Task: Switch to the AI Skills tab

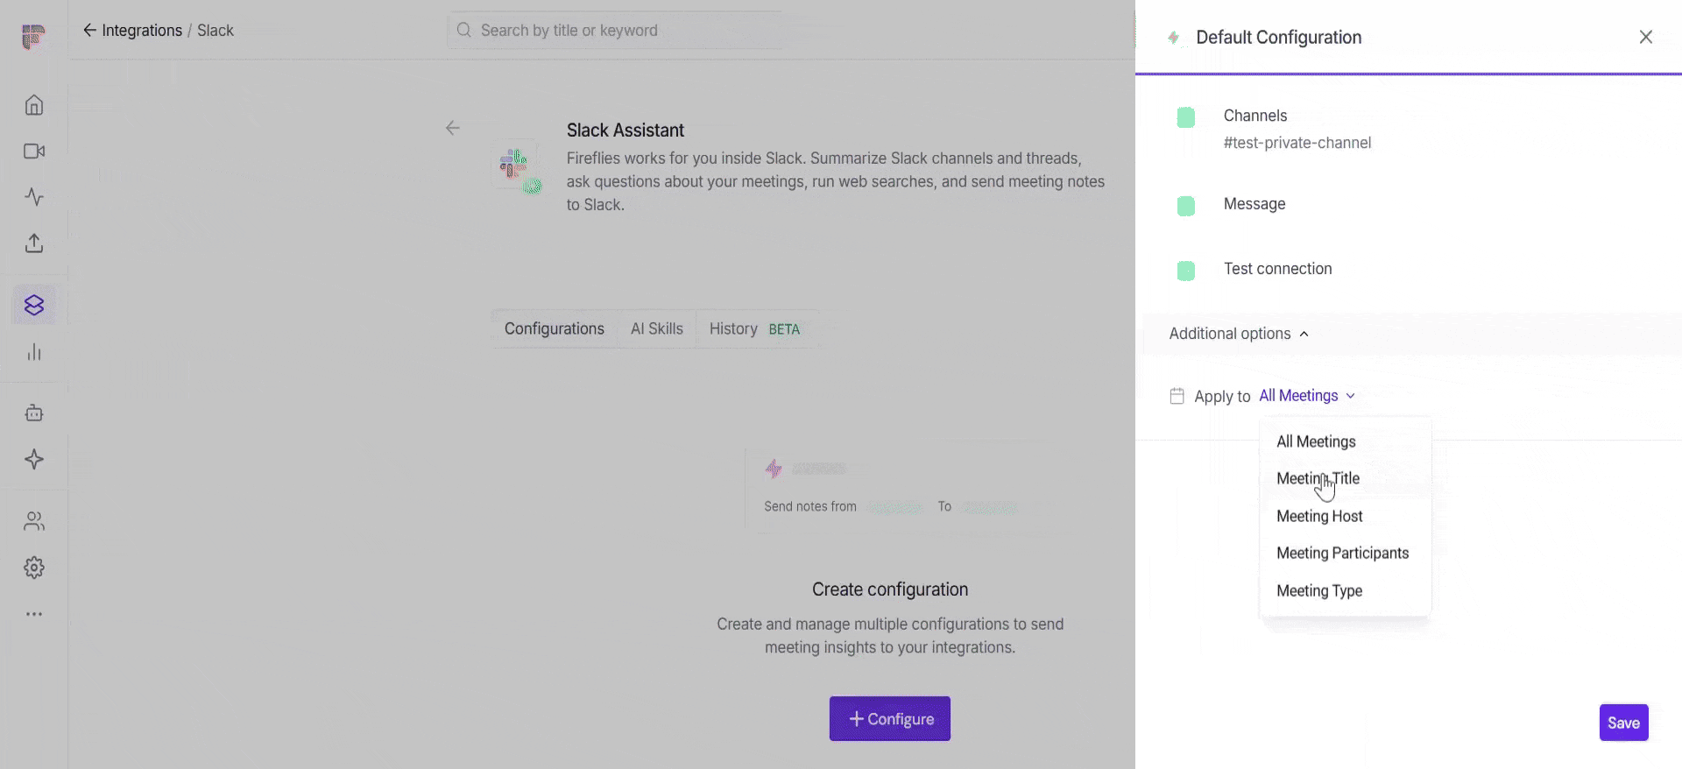Action: 657,328
